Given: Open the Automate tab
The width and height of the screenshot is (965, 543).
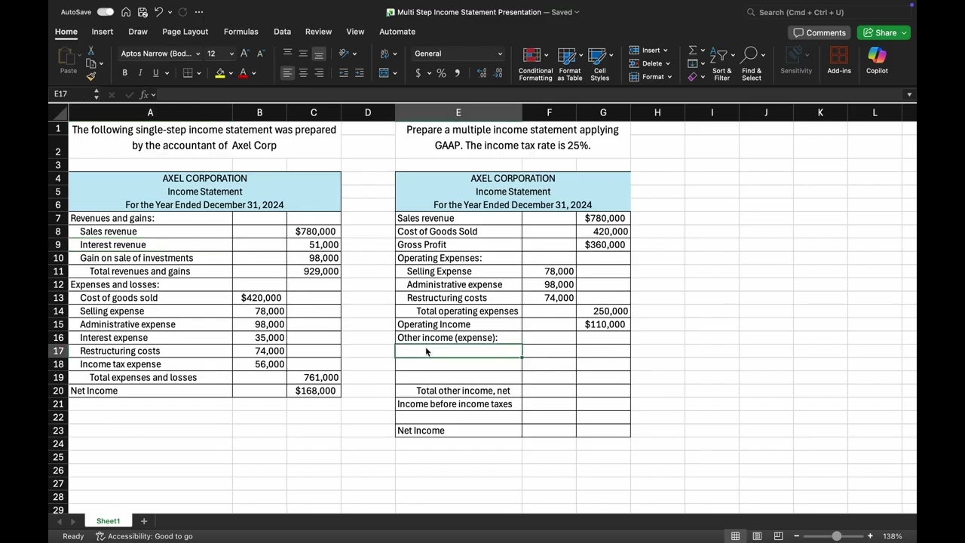Looking at the screenshot, I should point(397,32).
